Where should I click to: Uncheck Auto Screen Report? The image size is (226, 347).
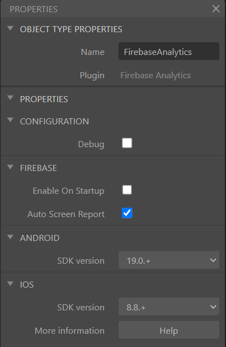127,213
